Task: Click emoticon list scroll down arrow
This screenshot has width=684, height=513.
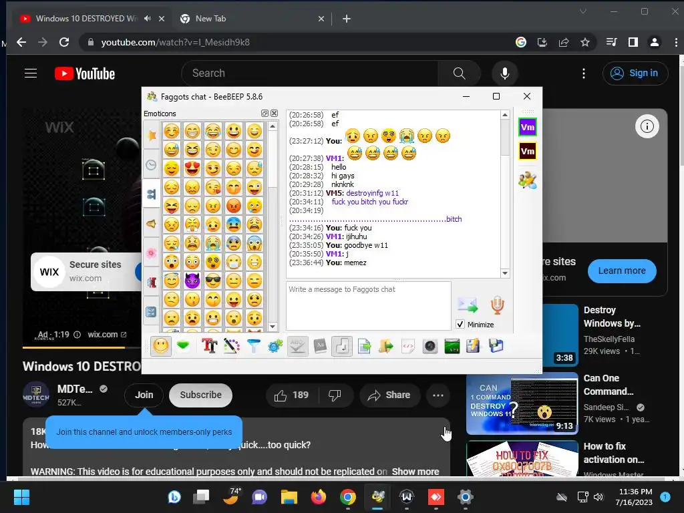Action: [273, 326]
